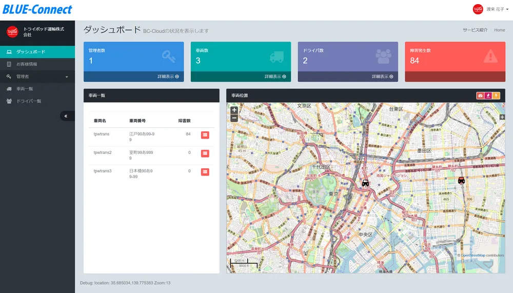Open the サービス紹介 breadcrumb link

[x=475, y=30]
